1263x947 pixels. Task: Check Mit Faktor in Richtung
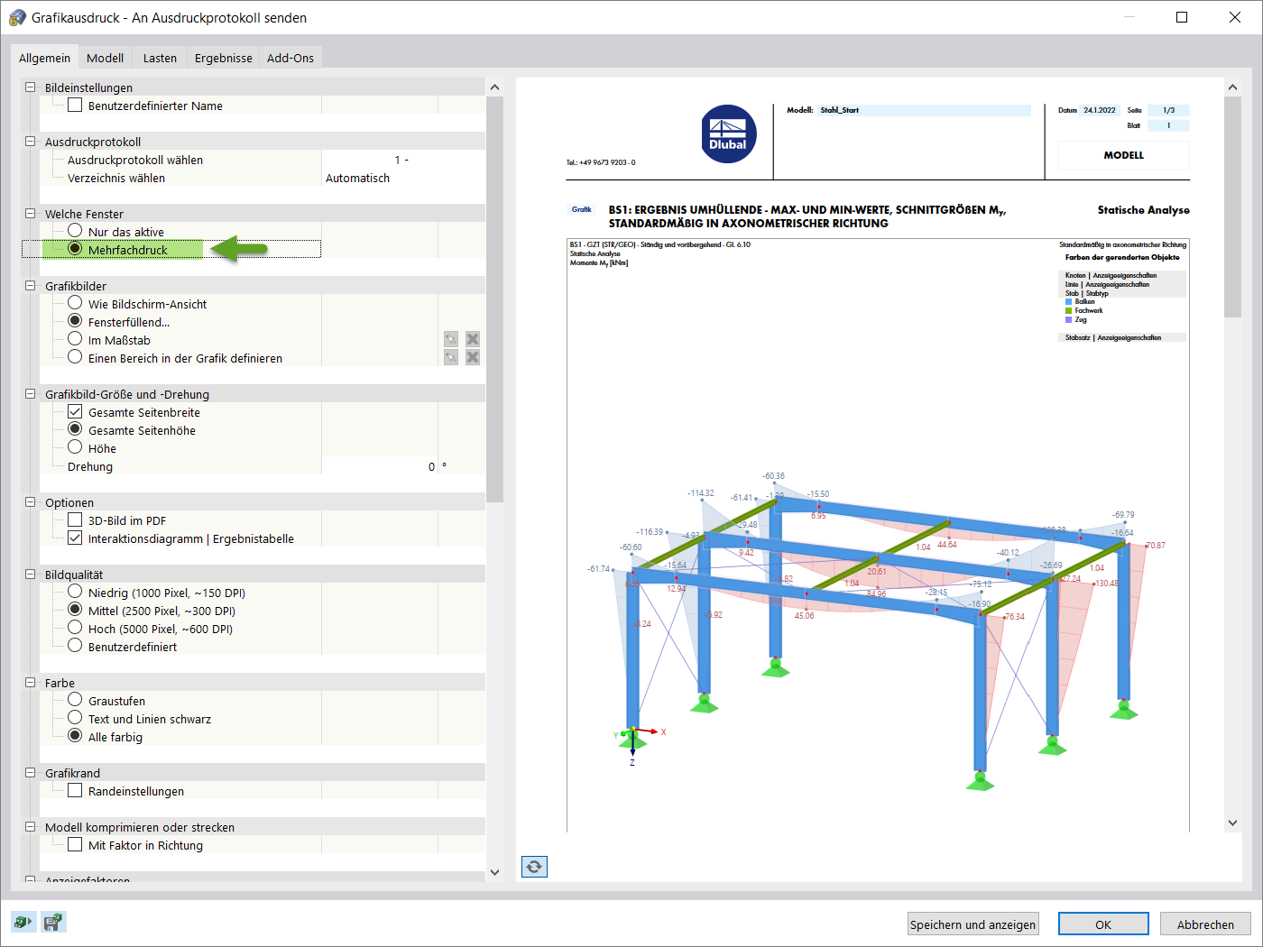(75, 844)
